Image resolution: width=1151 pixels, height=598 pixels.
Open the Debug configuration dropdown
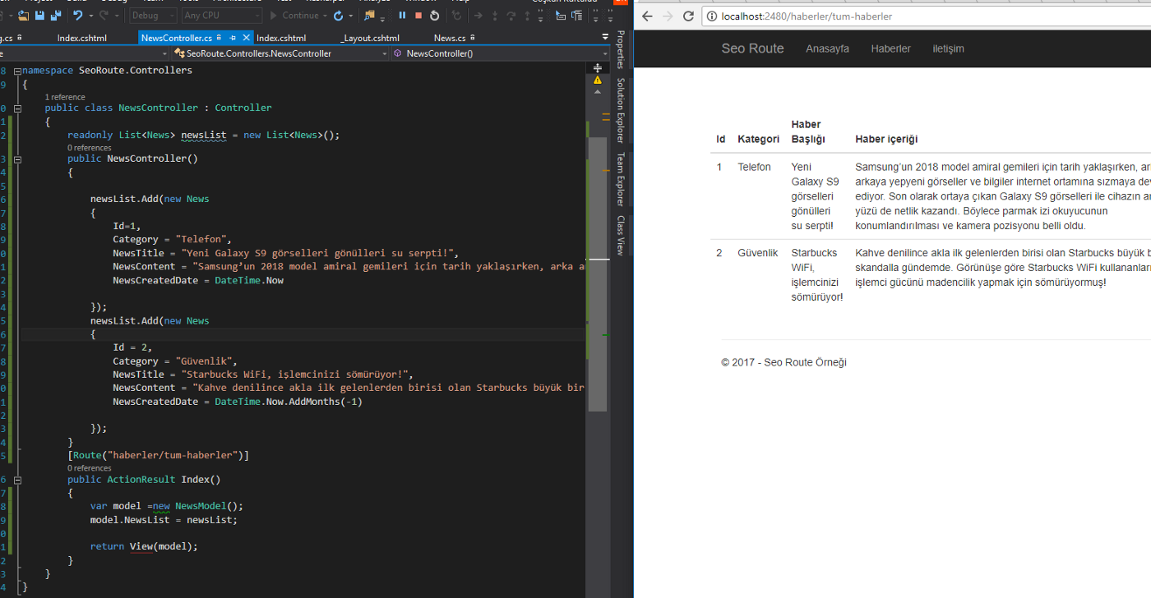click(153, 16)
